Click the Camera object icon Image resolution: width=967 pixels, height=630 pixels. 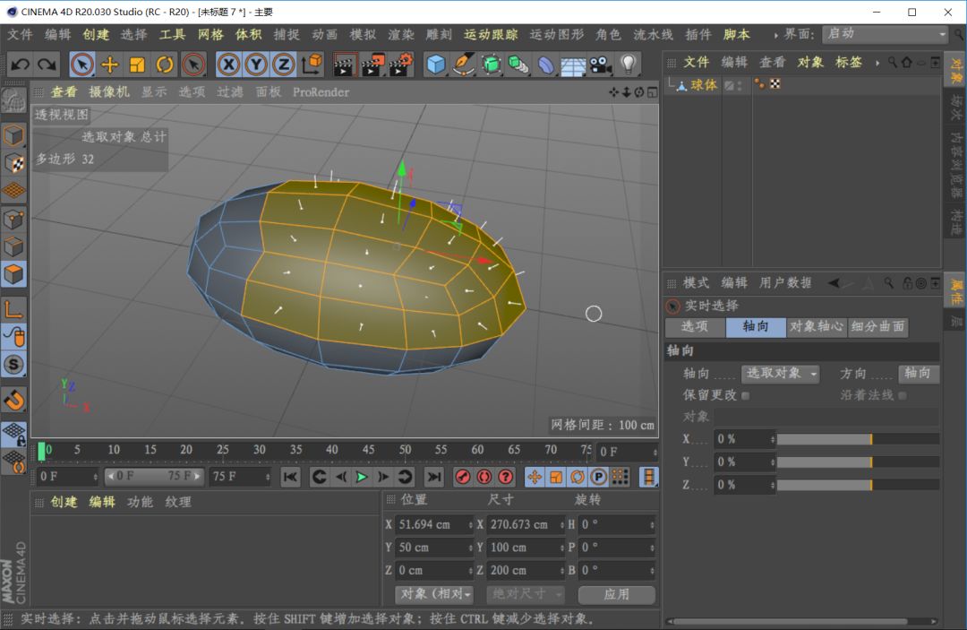coord(599,65)
